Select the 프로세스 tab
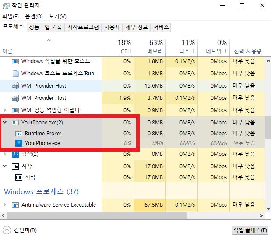 tap(13, 27)
